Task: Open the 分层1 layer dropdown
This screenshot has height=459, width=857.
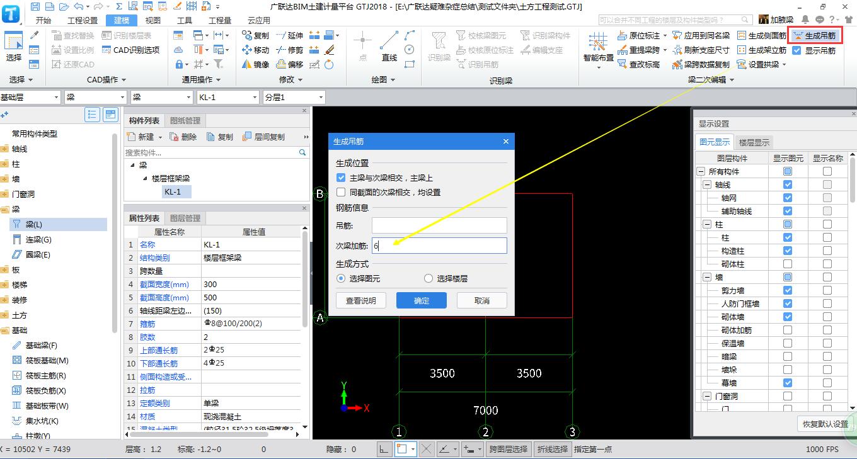Action: (321, 98)
